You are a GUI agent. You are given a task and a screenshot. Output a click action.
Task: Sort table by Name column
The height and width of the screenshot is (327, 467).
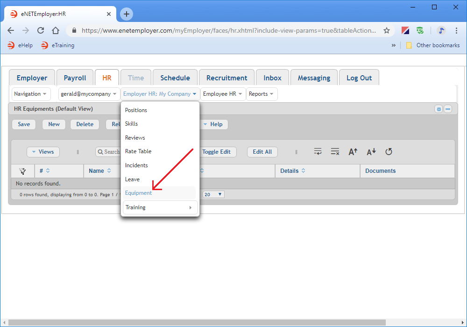click(100, 171)
